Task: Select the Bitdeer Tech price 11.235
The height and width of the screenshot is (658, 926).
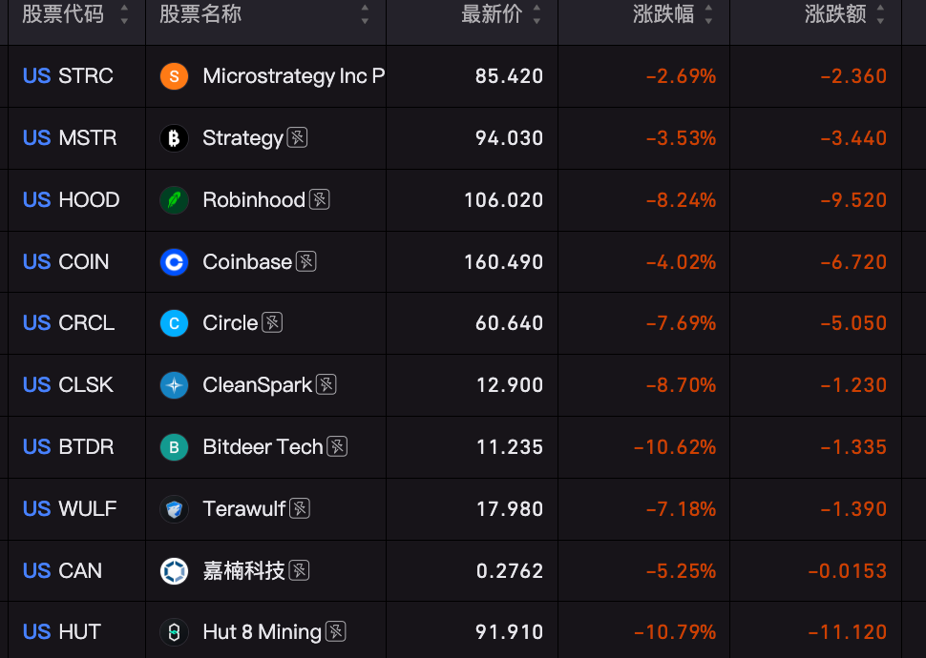Action: click(510, 446)
